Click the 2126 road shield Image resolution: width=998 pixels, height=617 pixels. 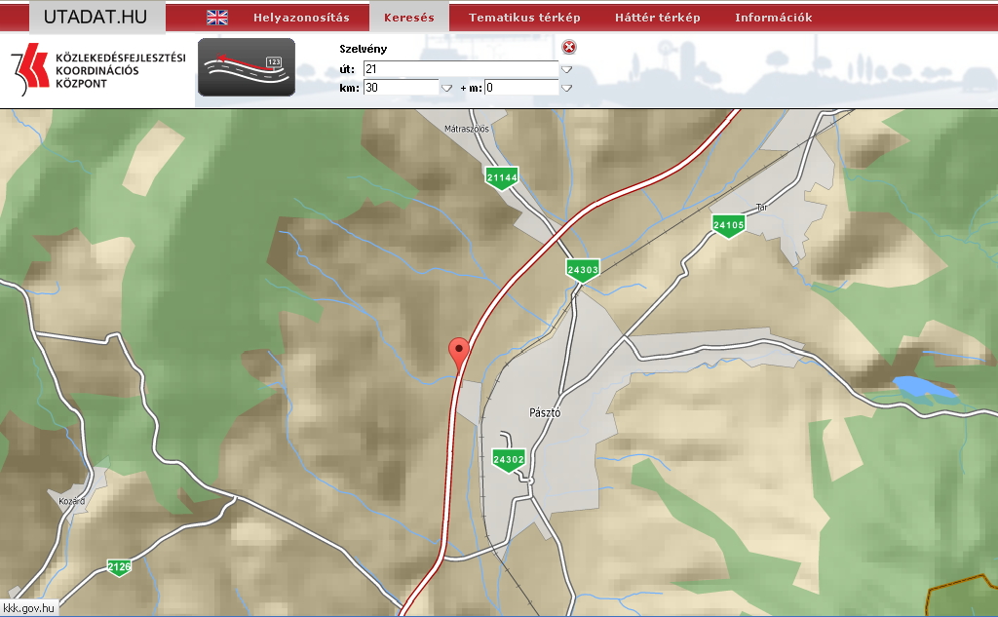119,566
